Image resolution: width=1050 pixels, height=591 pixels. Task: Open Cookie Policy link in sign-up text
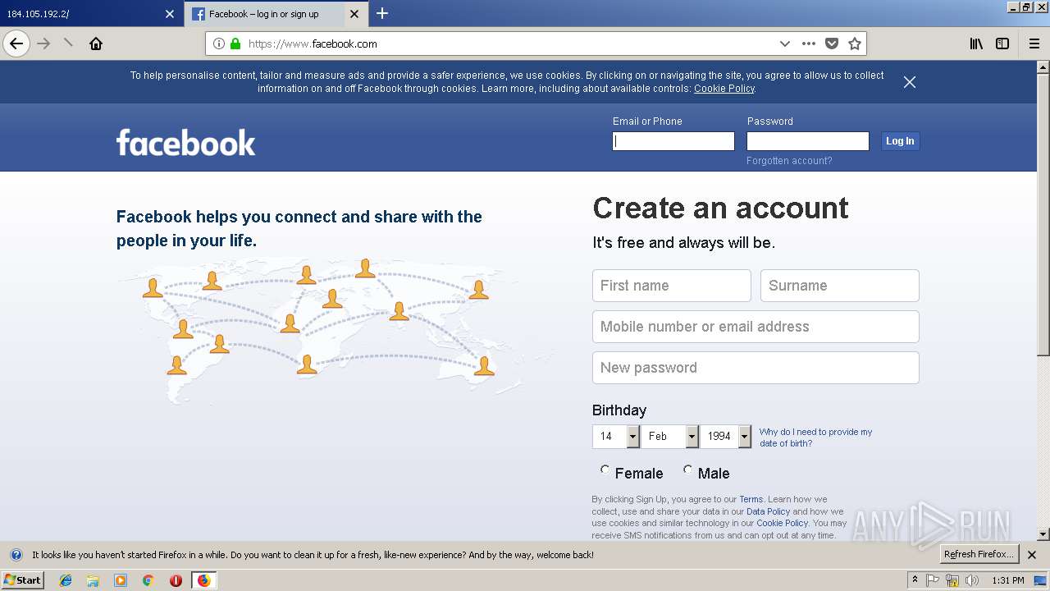tap(782, 523)
